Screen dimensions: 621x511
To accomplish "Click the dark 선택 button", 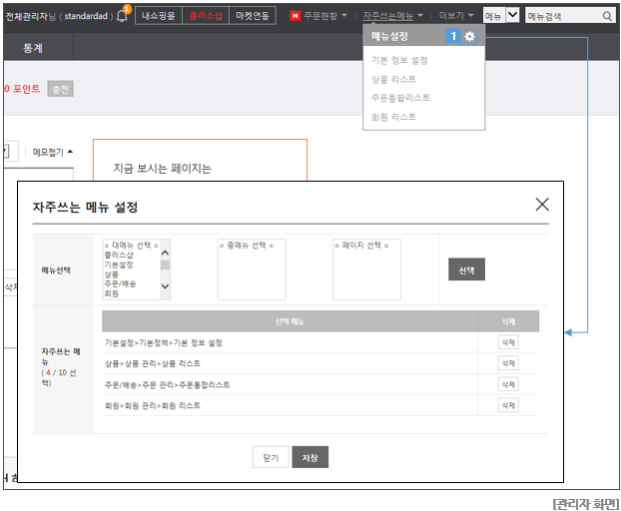I will point(466,269).
